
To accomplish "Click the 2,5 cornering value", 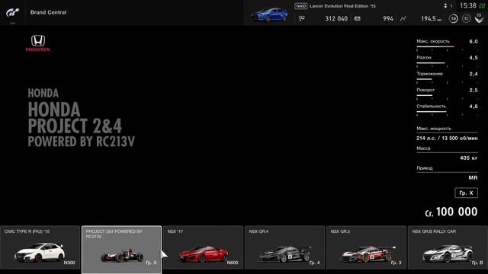I will pos(474,90).
